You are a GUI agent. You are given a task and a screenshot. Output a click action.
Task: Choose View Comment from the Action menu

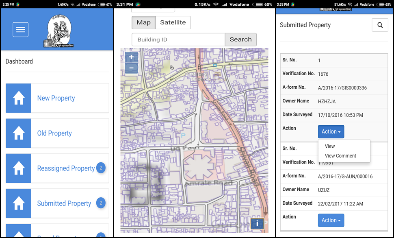click(340, 156)
